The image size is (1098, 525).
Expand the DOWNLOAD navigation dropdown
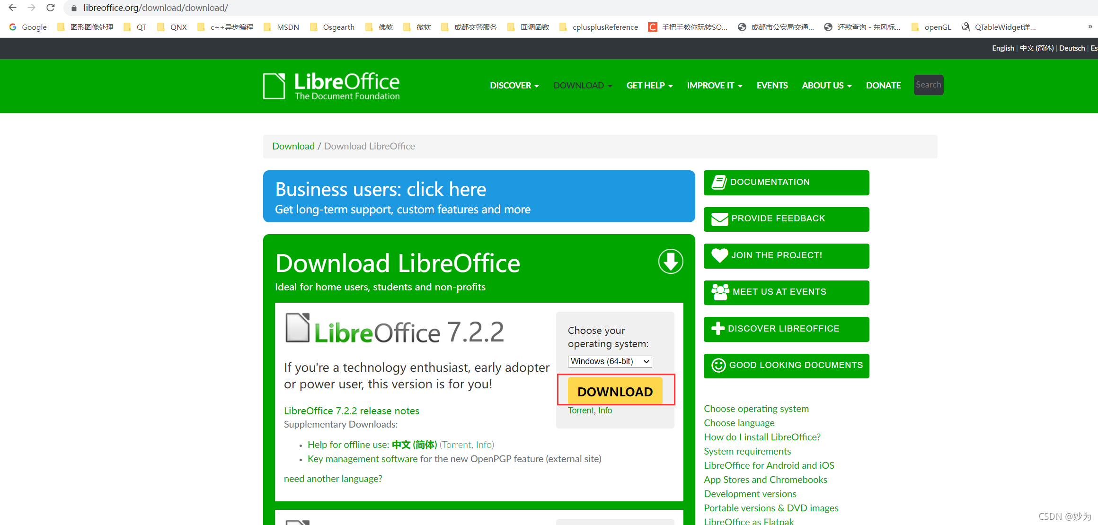pos(582,86)
